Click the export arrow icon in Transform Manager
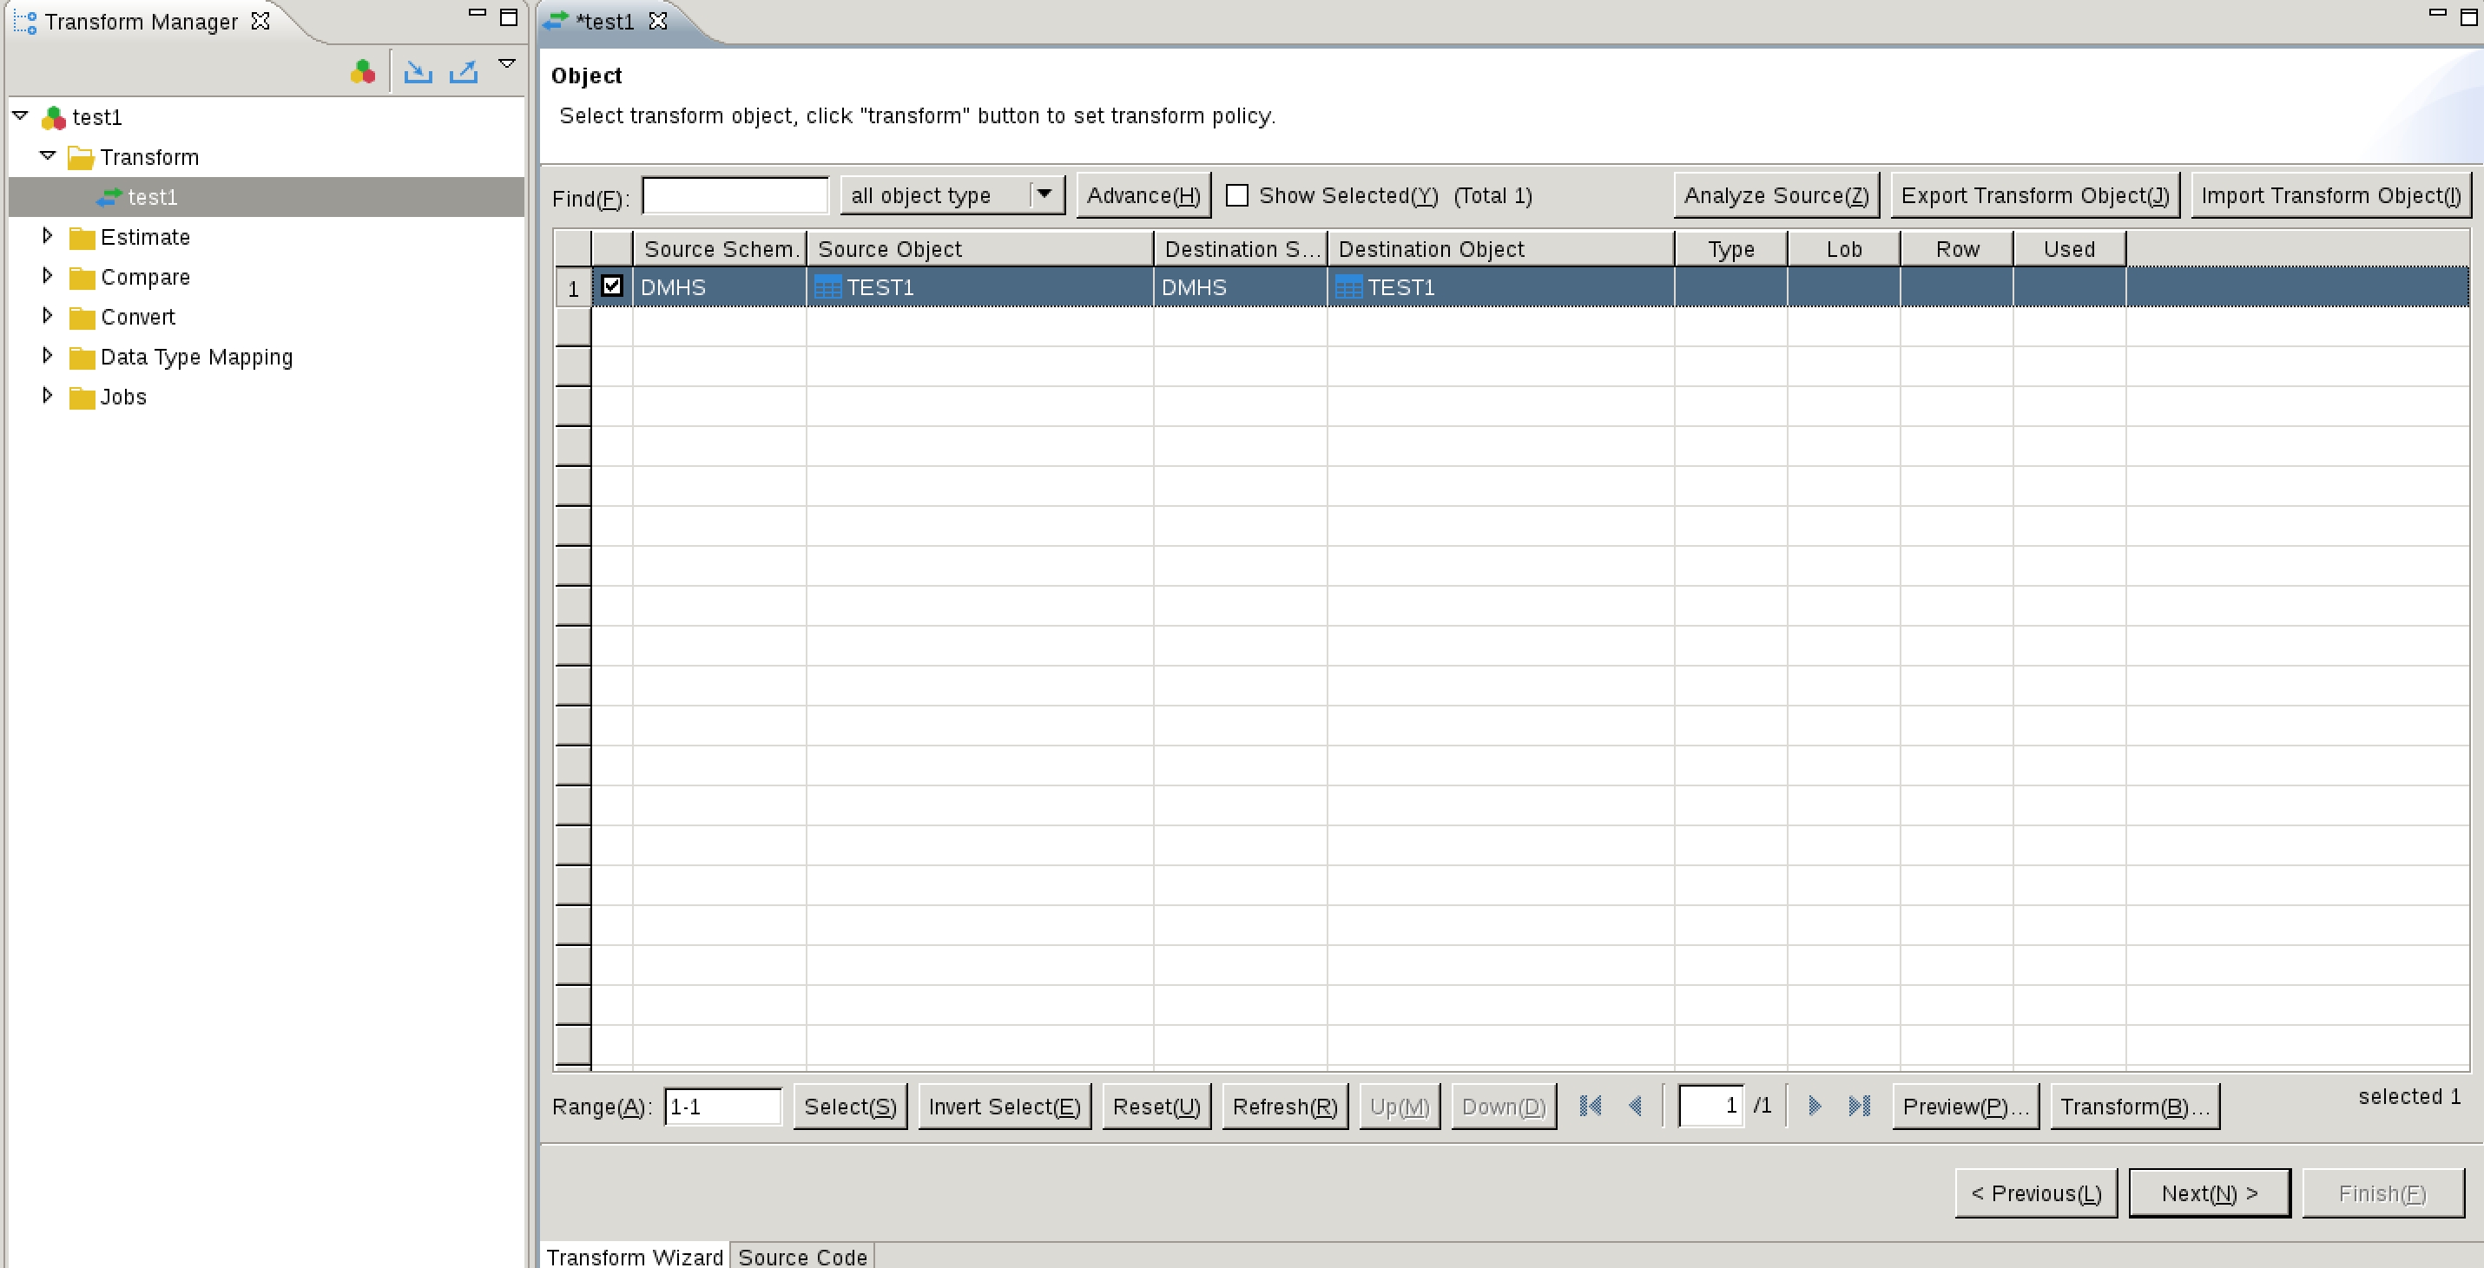Image resolution: width=2484 pixels, height=1268 pixels. [464, 71]
